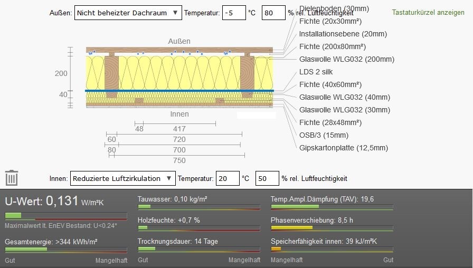Screen dimensions: 473x268
Task: Click the 'LDS 2 silk' layer label
Action: (x=316, y=72)
